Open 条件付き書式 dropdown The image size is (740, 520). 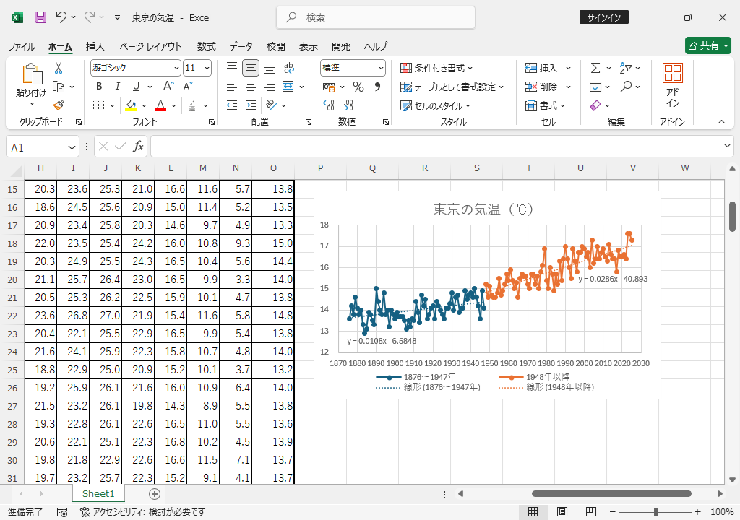point(436,68)
